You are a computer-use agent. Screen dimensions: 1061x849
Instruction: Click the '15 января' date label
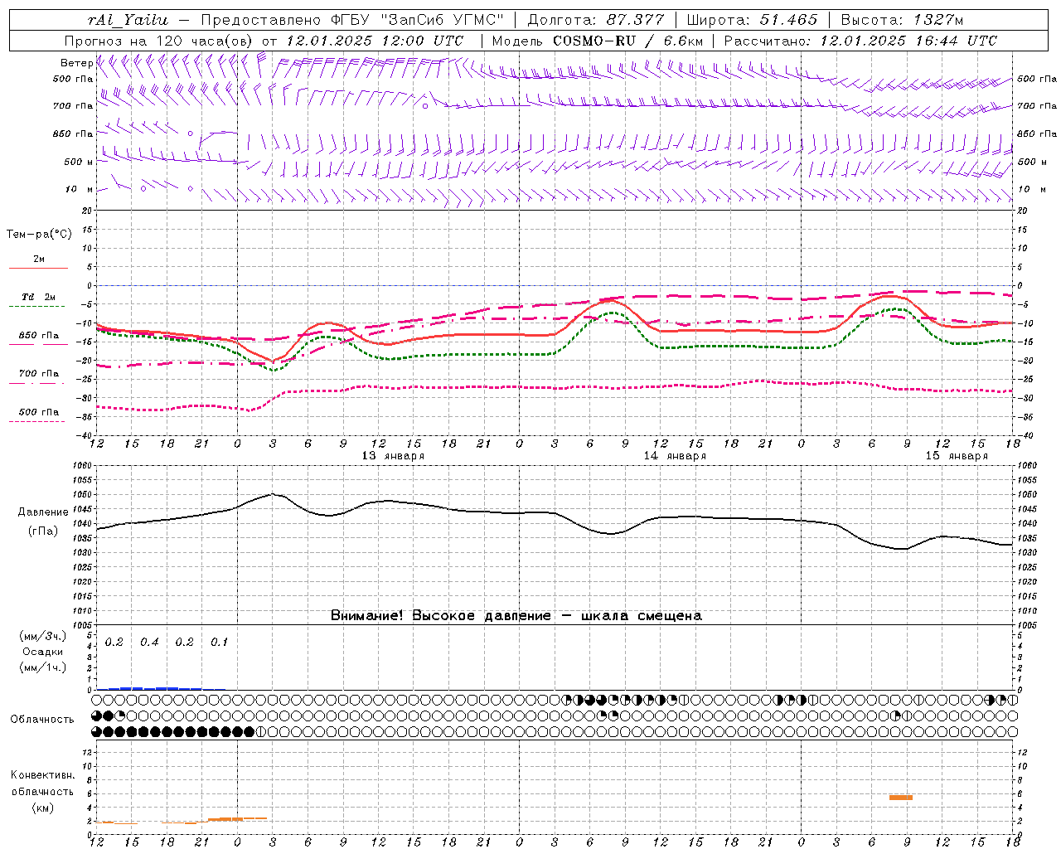pos(957,456)
